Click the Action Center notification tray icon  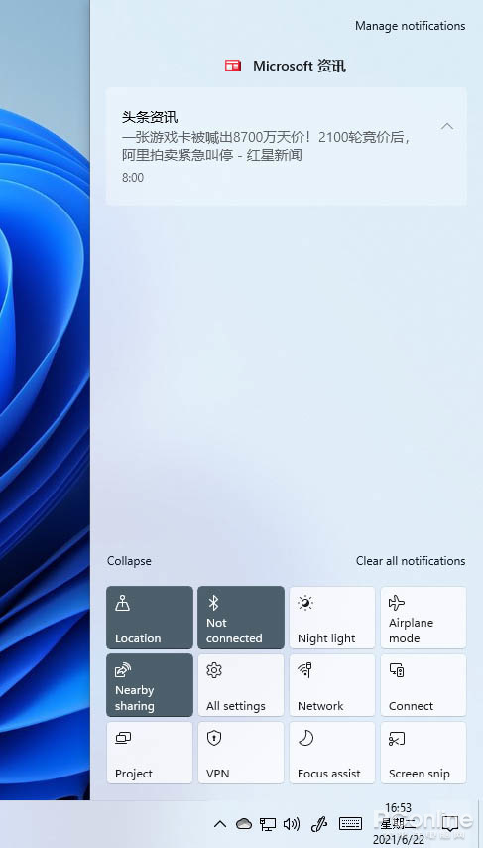(450, 824)
